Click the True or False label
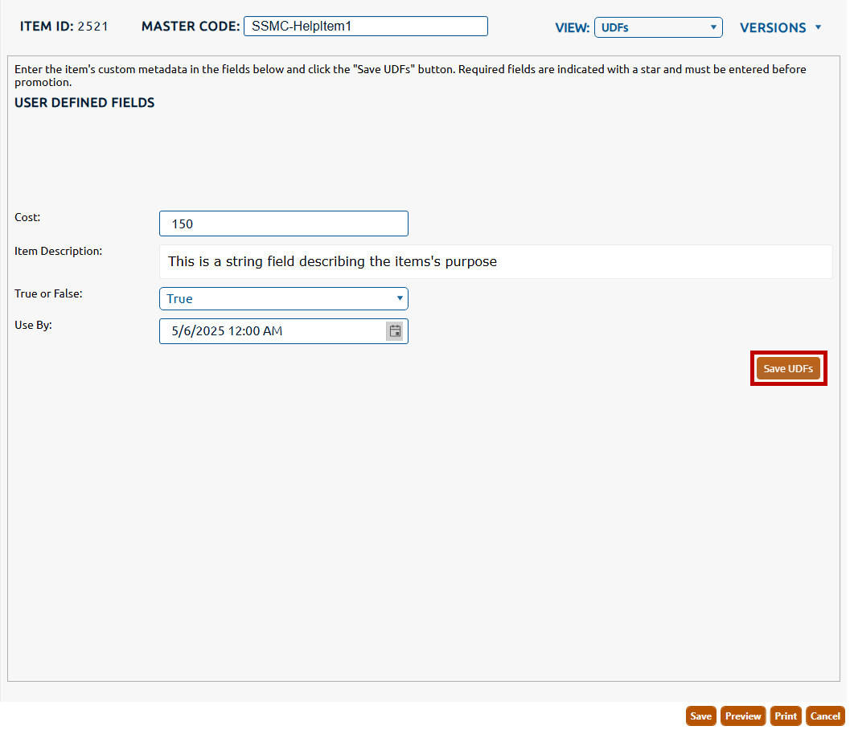Viewport: 850px width, 730px height. click(48, 293)
